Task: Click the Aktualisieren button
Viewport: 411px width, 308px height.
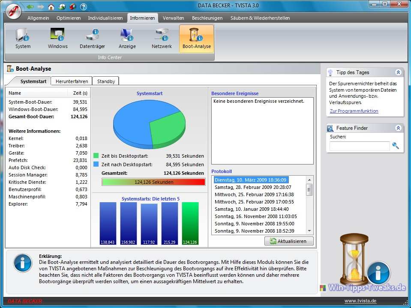Action: (x=289, y=241)
